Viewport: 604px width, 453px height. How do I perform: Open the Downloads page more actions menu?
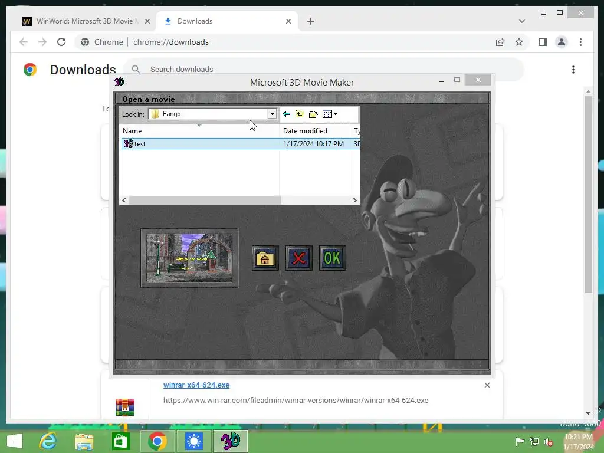click(x=573, y=70)
